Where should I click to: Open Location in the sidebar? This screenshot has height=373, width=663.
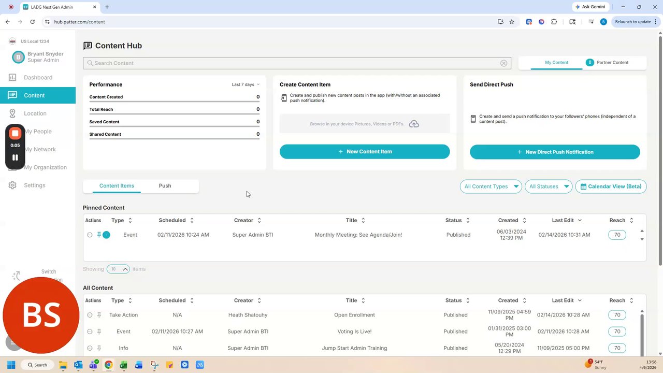pos(35,113)
